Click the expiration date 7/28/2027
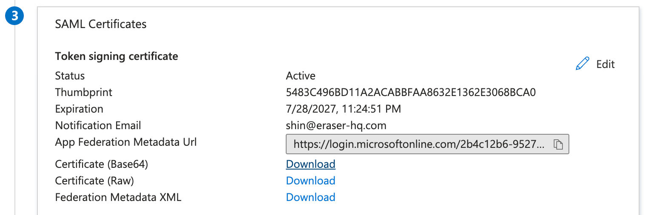Screen dimensions: 648x215 pyautogui.click(x=344, y=109)
